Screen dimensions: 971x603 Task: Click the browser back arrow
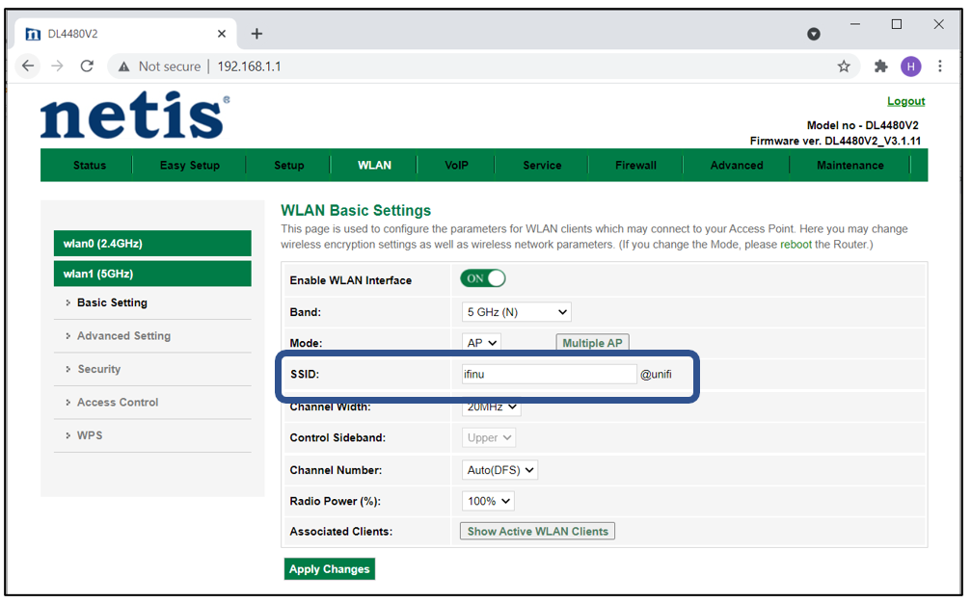tap(28, 66)
